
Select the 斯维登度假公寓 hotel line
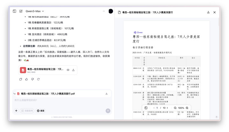coord(51,28)
